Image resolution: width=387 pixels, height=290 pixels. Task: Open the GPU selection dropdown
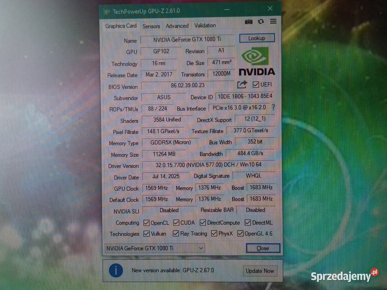(155, 249)
